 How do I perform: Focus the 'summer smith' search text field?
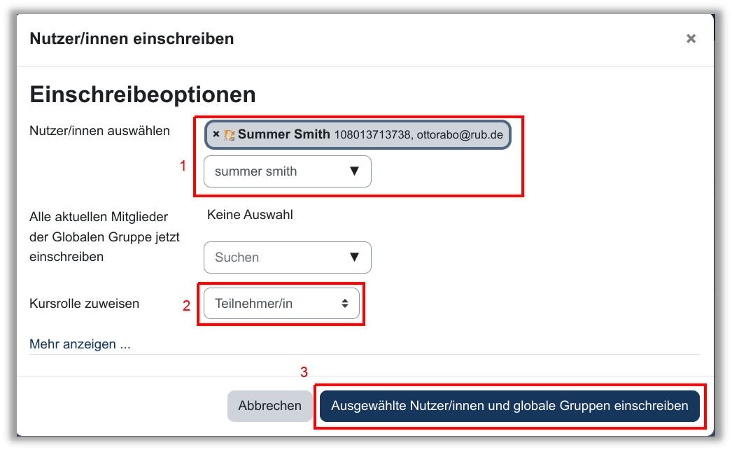click(273, 171)
